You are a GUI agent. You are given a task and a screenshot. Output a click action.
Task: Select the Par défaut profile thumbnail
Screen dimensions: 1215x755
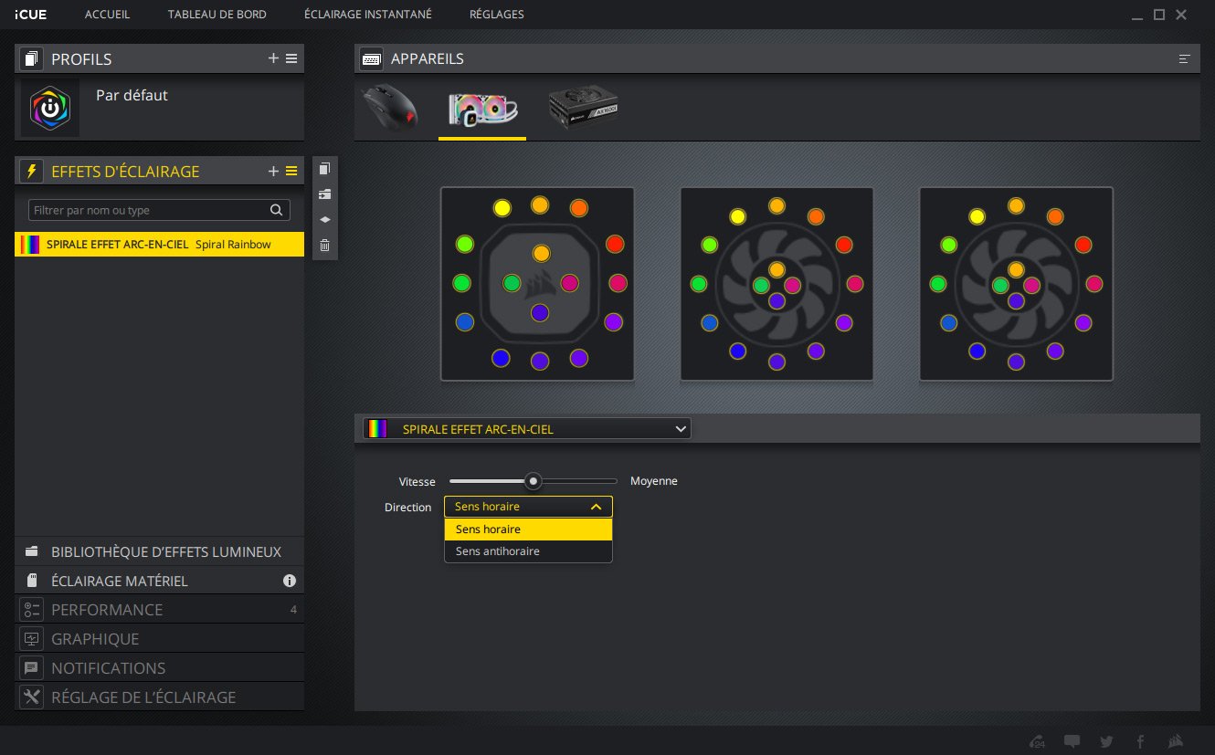50,108
